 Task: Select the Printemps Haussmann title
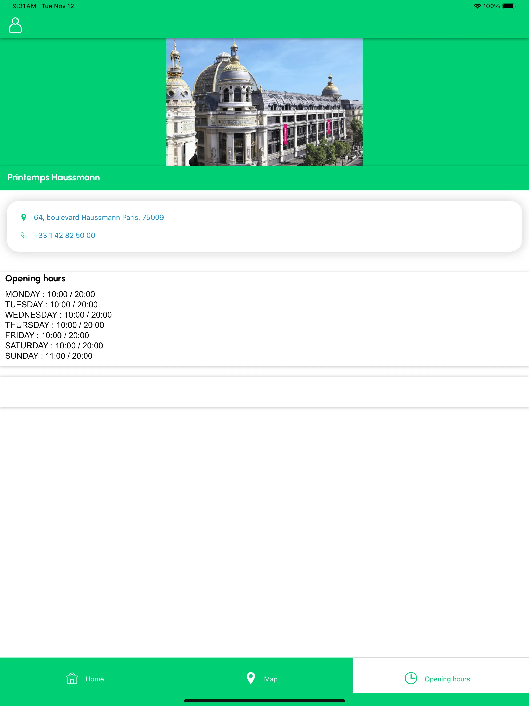click(x=54, y=178)
